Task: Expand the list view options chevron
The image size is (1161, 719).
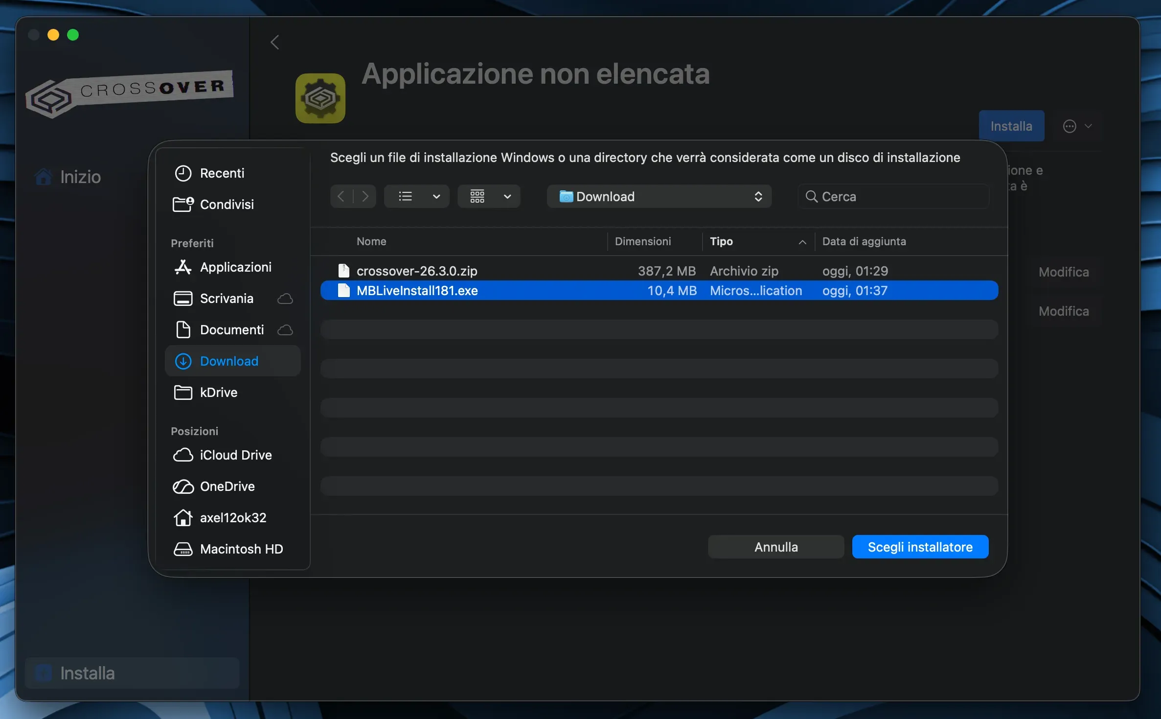Action: point(436,197)
